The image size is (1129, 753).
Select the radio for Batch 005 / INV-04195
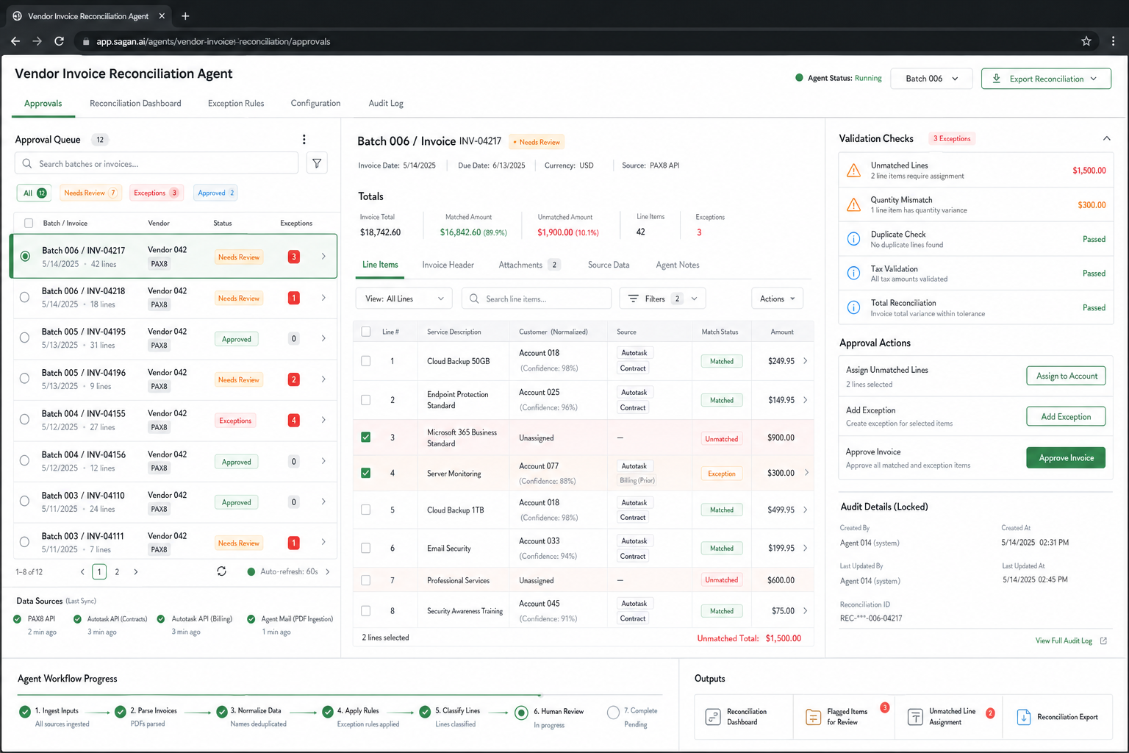[x=25, y=338]
